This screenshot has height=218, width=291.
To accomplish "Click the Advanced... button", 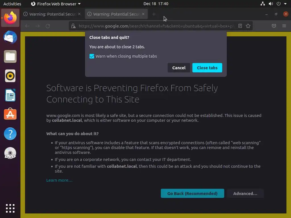I will 245,193.
